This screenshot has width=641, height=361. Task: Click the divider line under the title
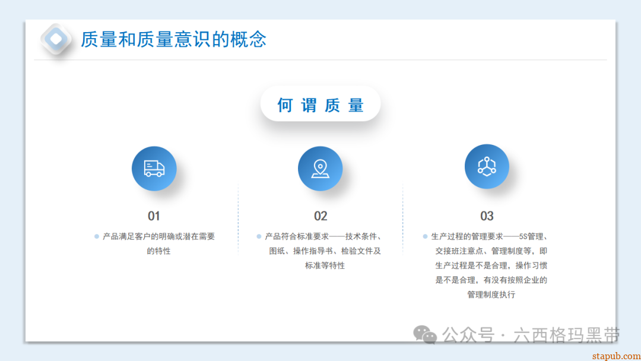[320, 59]
